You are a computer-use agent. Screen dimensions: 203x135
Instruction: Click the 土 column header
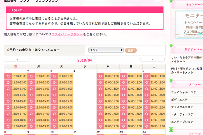click(x=154, y=66)
